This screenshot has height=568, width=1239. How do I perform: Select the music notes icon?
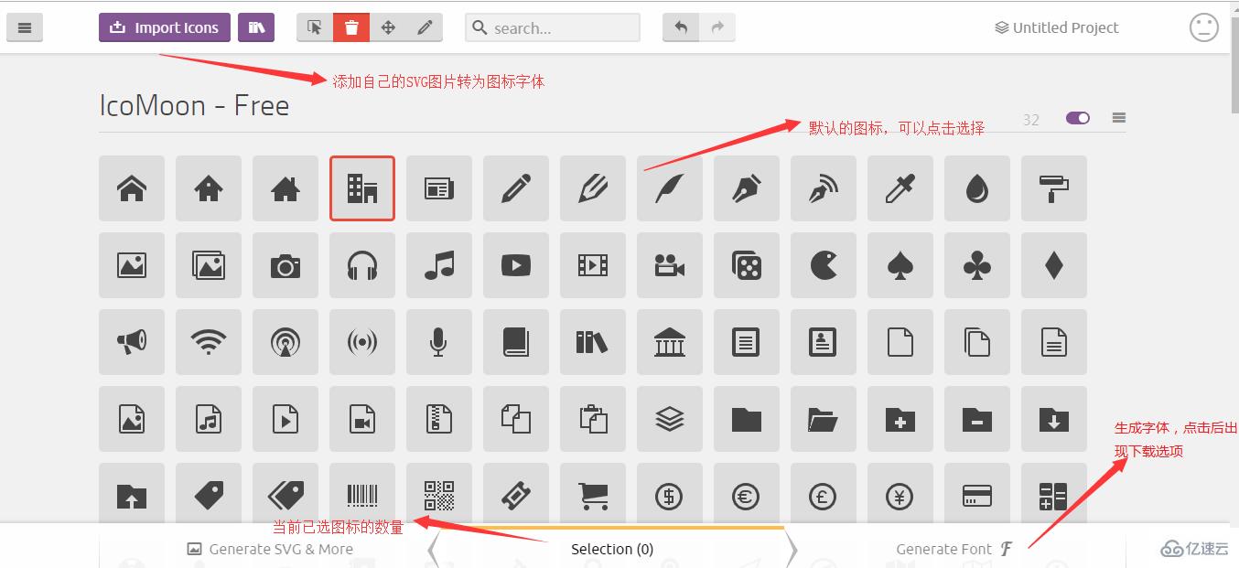point(439,265)
